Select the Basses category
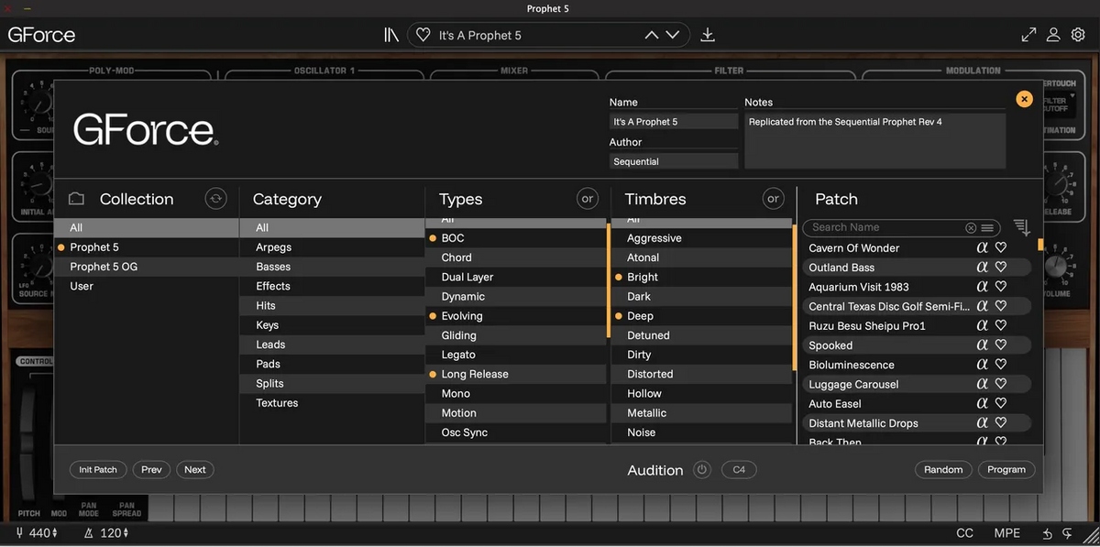Screen dimensions: 1100x547 pyautogui.click(x=332, y=267)
